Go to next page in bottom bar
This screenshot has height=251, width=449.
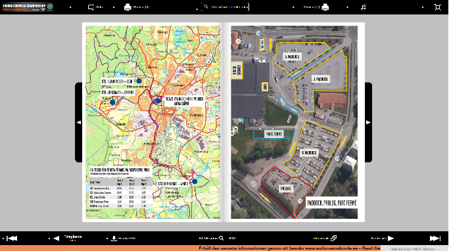coord(391,238)
